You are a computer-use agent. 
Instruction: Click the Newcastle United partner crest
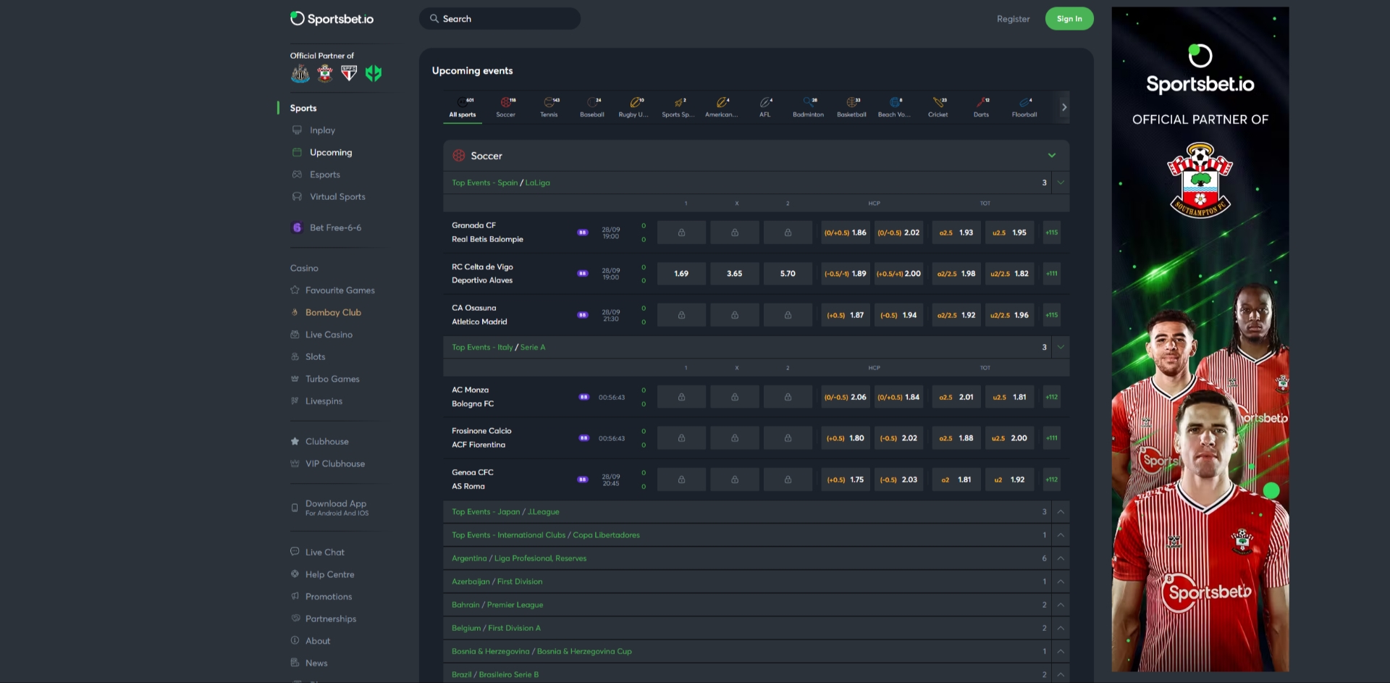point(300,73)
